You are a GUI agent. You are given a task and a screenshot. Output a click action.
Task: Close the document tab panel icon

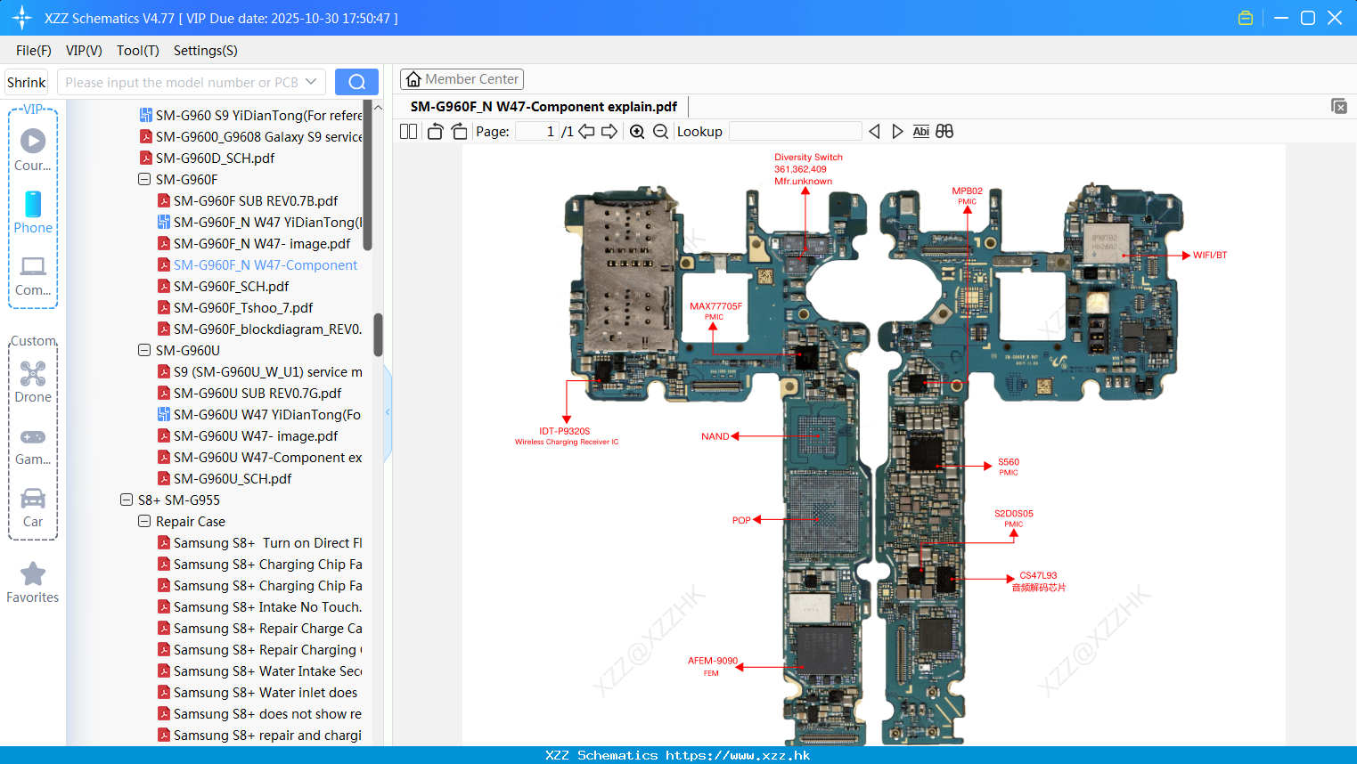pyautogui.click(x=1339, y=106)
